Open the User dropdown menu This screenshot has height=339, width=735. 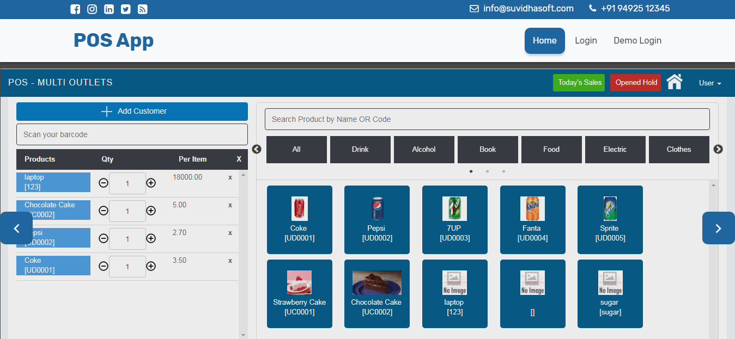coord(709,83)
